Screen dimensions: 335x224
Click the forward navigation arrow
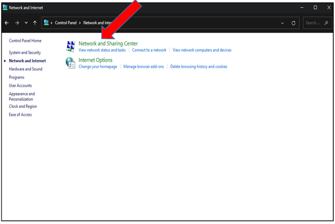tap(17, 23)
